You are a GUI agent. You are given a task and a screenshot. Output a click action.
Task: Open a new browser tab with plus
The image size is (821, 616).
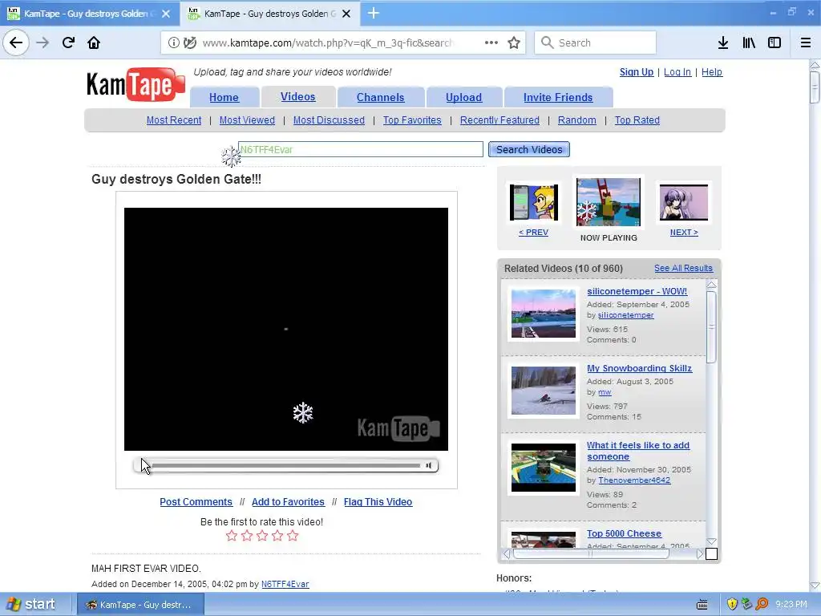coord(374,13)
